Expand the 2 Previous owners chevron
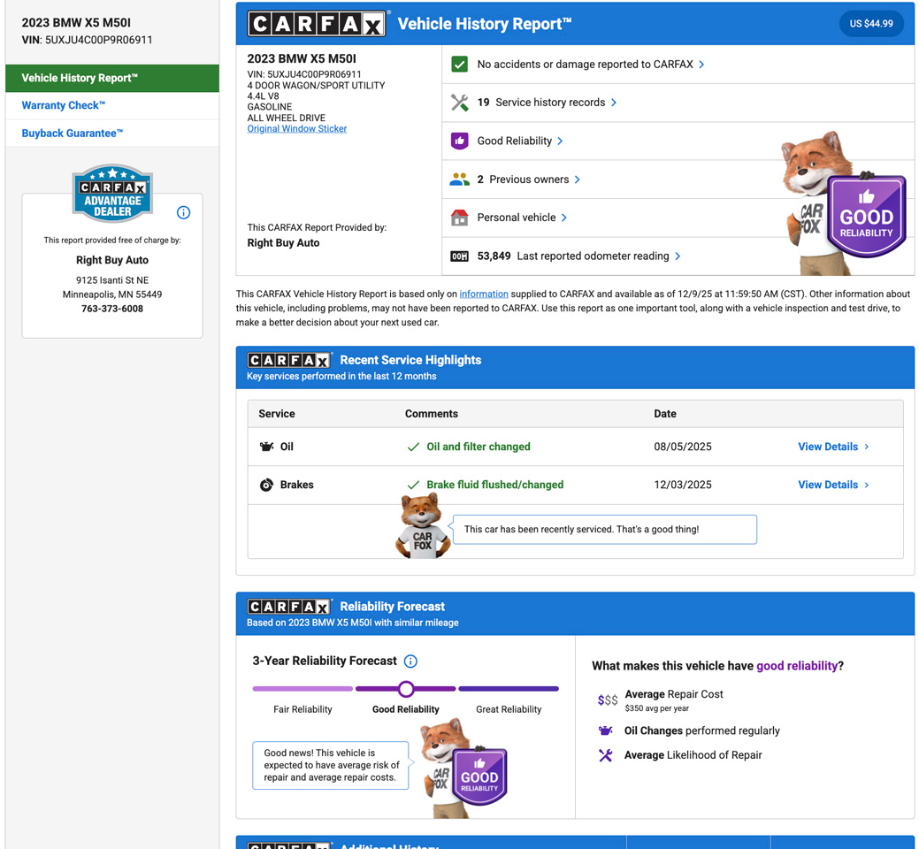 coord(578,180)
